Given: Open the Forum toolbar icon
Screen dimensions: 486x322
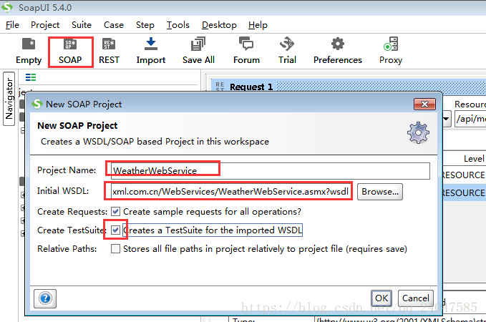Looking at the screenshot, I should pyautogui.click(x=246, y=51).
